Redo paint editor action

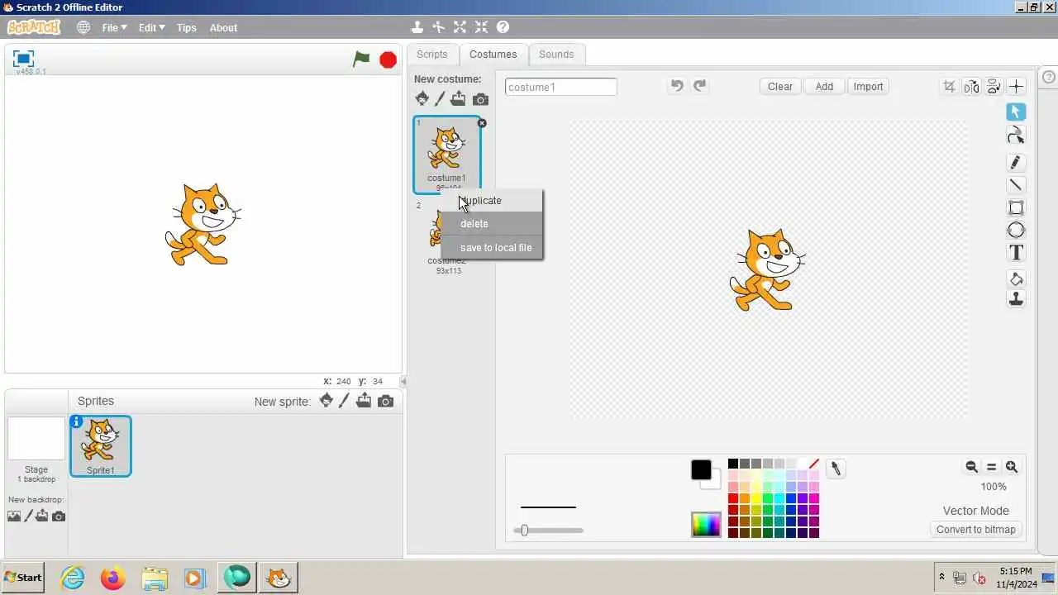coord(699,86)
